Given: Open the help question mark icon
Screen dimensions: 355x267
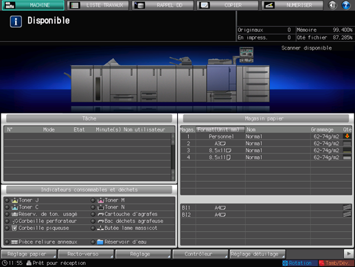Looking at the screenshot, I should pyautogui.click(x=345, y=5).
